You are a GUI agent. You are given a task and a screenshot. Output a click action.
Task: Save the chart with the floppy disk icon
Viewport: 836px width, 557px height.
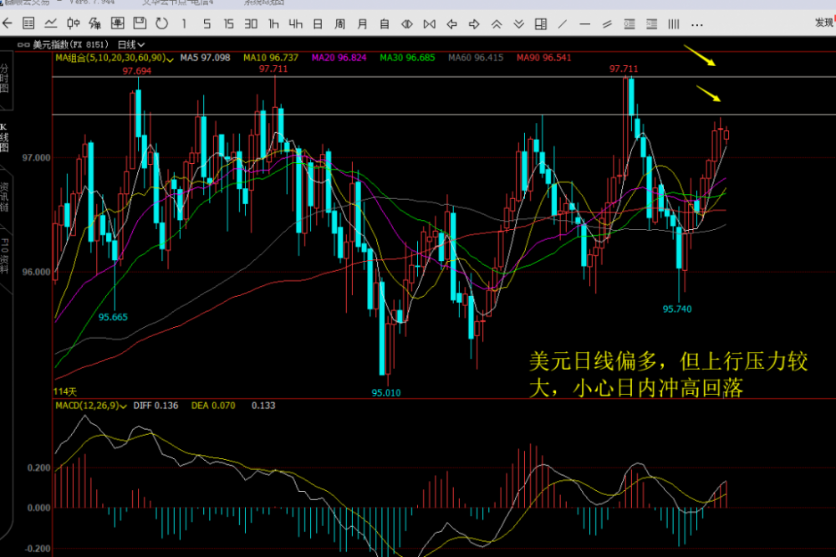140,23
